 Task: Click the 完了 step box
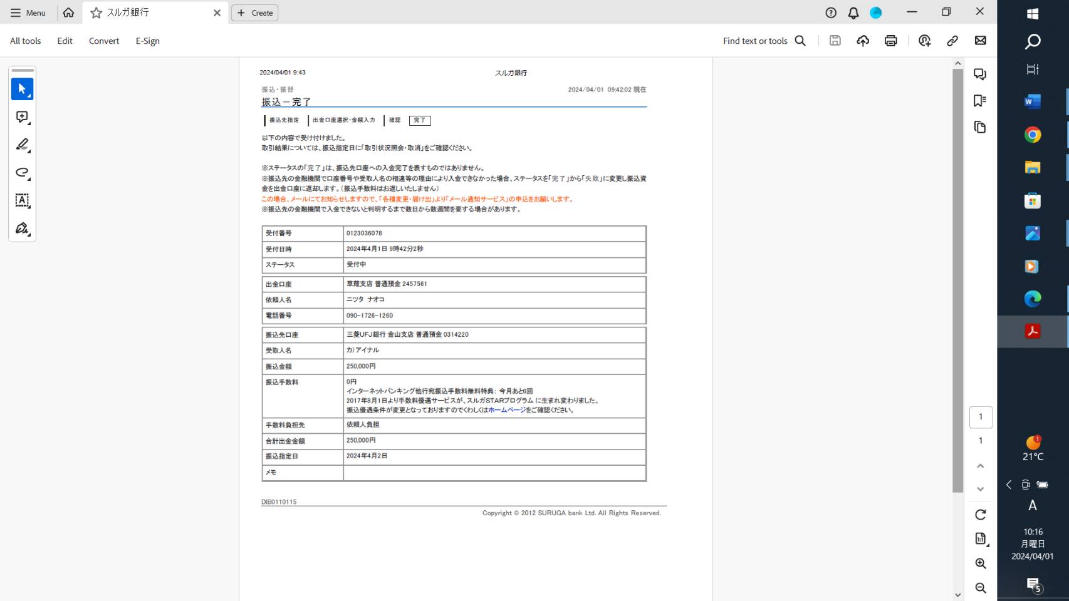[420, 120]
